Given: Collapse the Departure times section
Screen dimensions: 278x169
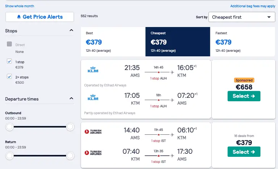Looking at the screenshot, I should tap(71, 98).
